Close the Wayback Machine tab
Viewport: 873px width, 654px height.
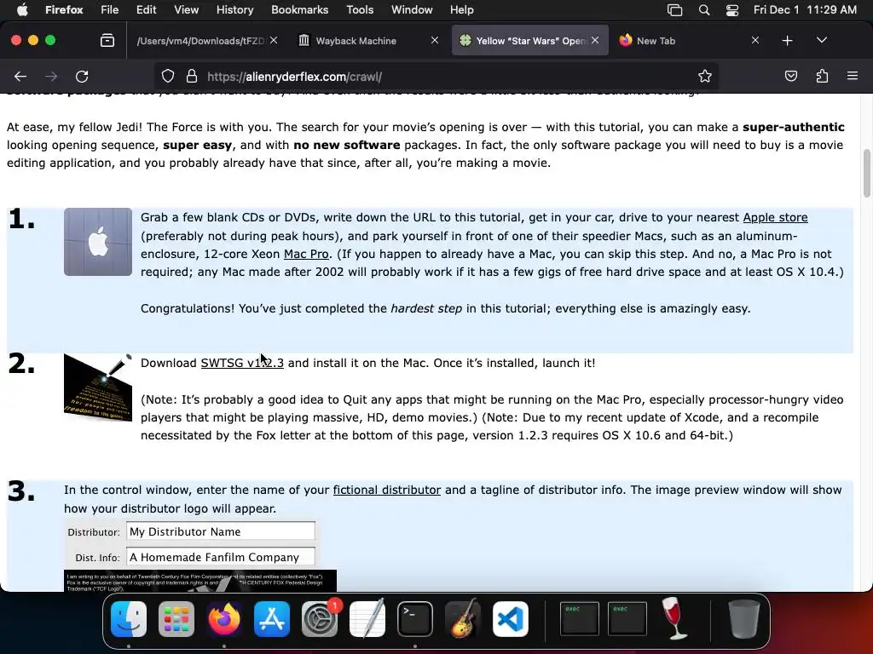[x=435, y=40]
